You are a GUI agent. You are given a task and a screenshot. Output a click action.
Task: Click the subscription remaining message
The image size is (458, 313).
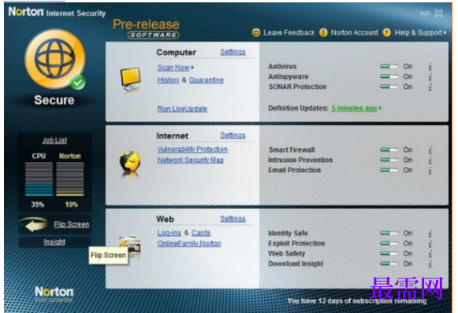click(x=356, y=300)
